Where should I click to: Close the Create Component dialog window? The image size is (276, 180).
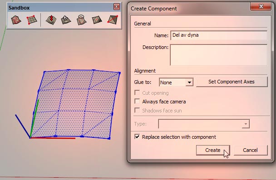coord(261,6)
